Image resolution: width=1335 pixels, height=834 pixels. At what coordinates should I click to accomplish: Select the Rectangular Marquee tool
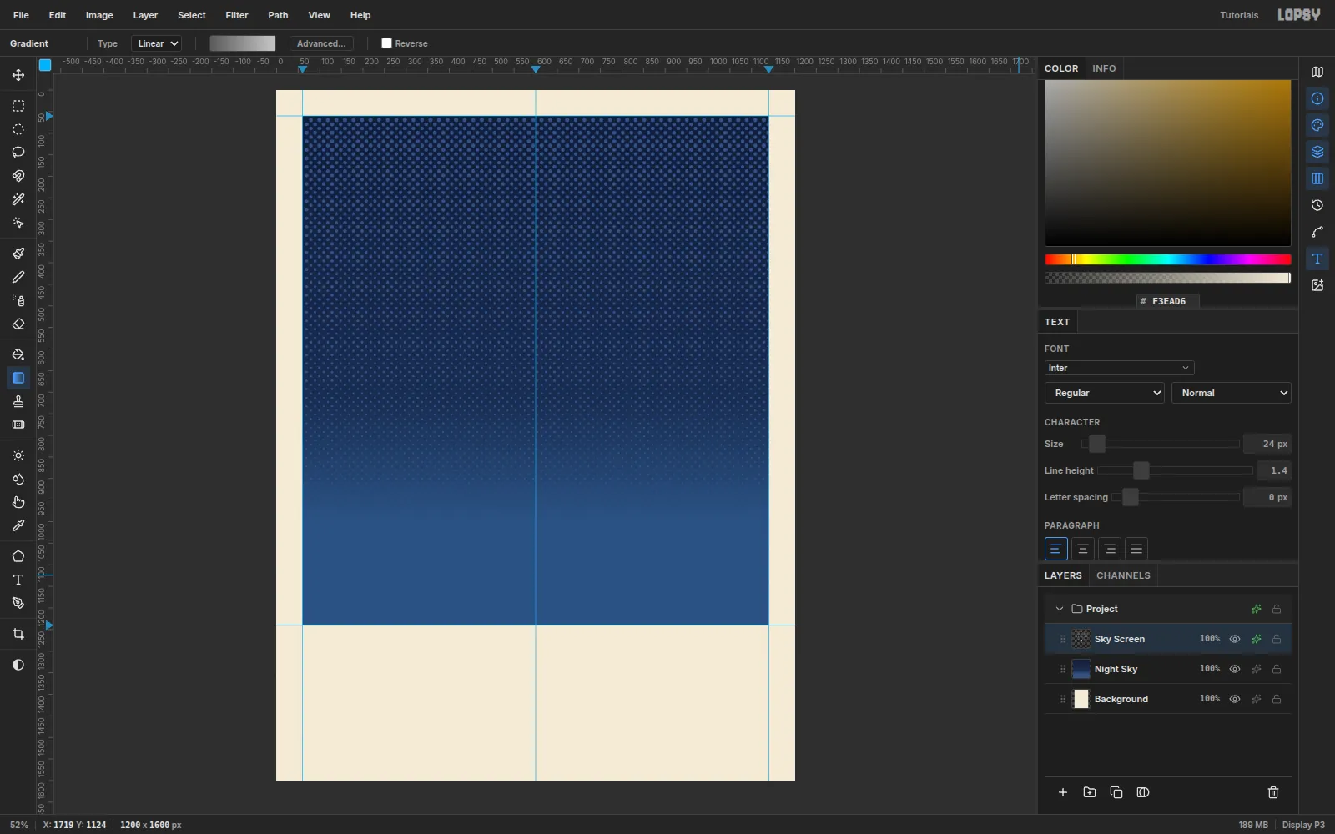[18, 106]
